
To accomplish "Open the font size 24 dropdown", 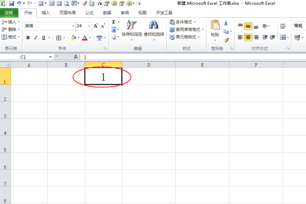I will click(x=89, y=26).
